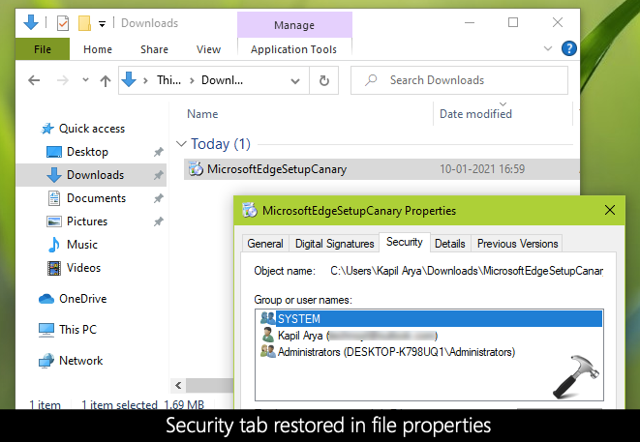Open Desktop in navigation pane
Screen dimensions: 640x442
[x=87, y=152]
